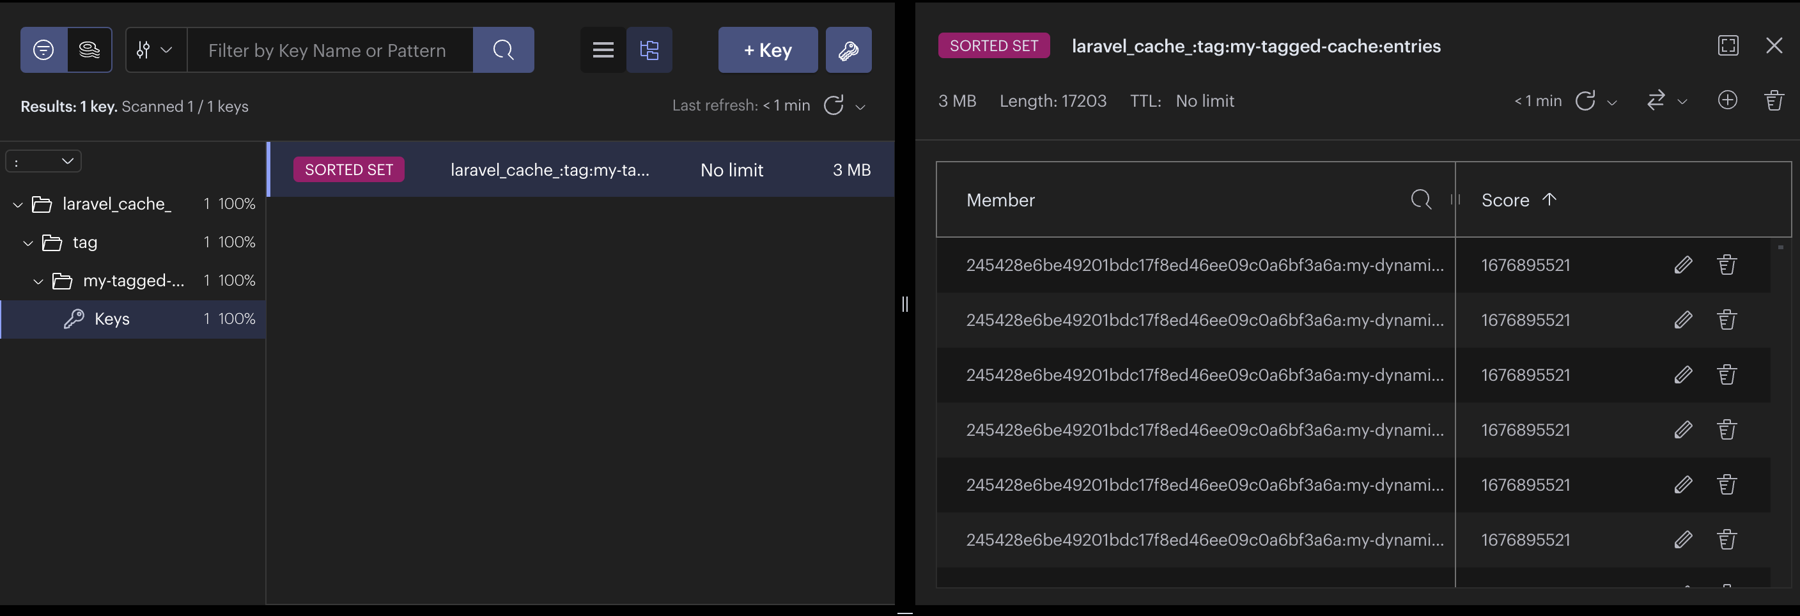
Task: Click the Length: 17203 label
Action: point(1053,101)
